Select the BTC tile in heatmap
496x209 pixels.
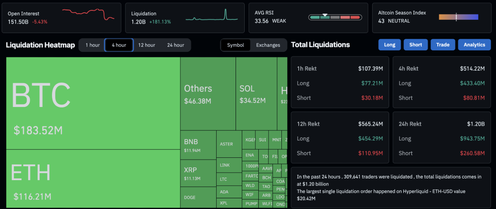point(93,103)
